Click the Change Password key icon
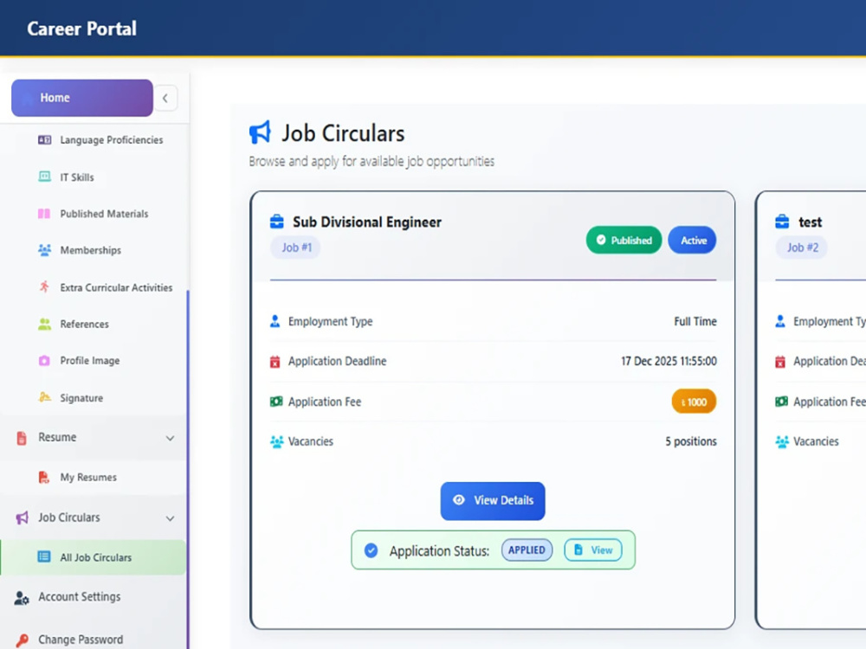The image size is (866, 649). [x=22, y=640]
